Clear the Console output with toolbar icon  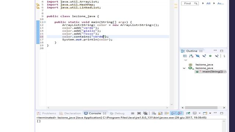pos(154,113)
